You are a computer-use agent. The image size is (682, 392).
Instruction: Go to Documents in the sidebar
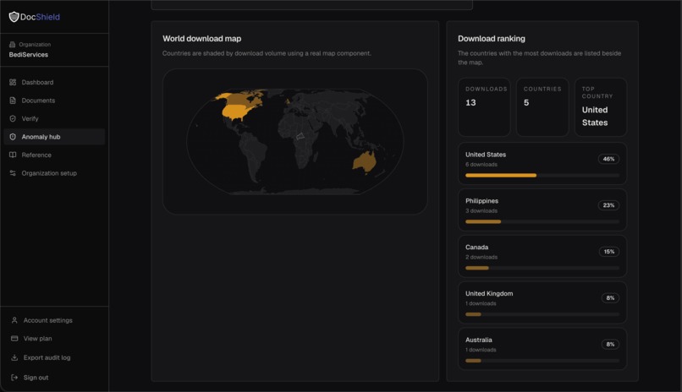point(54,101)
